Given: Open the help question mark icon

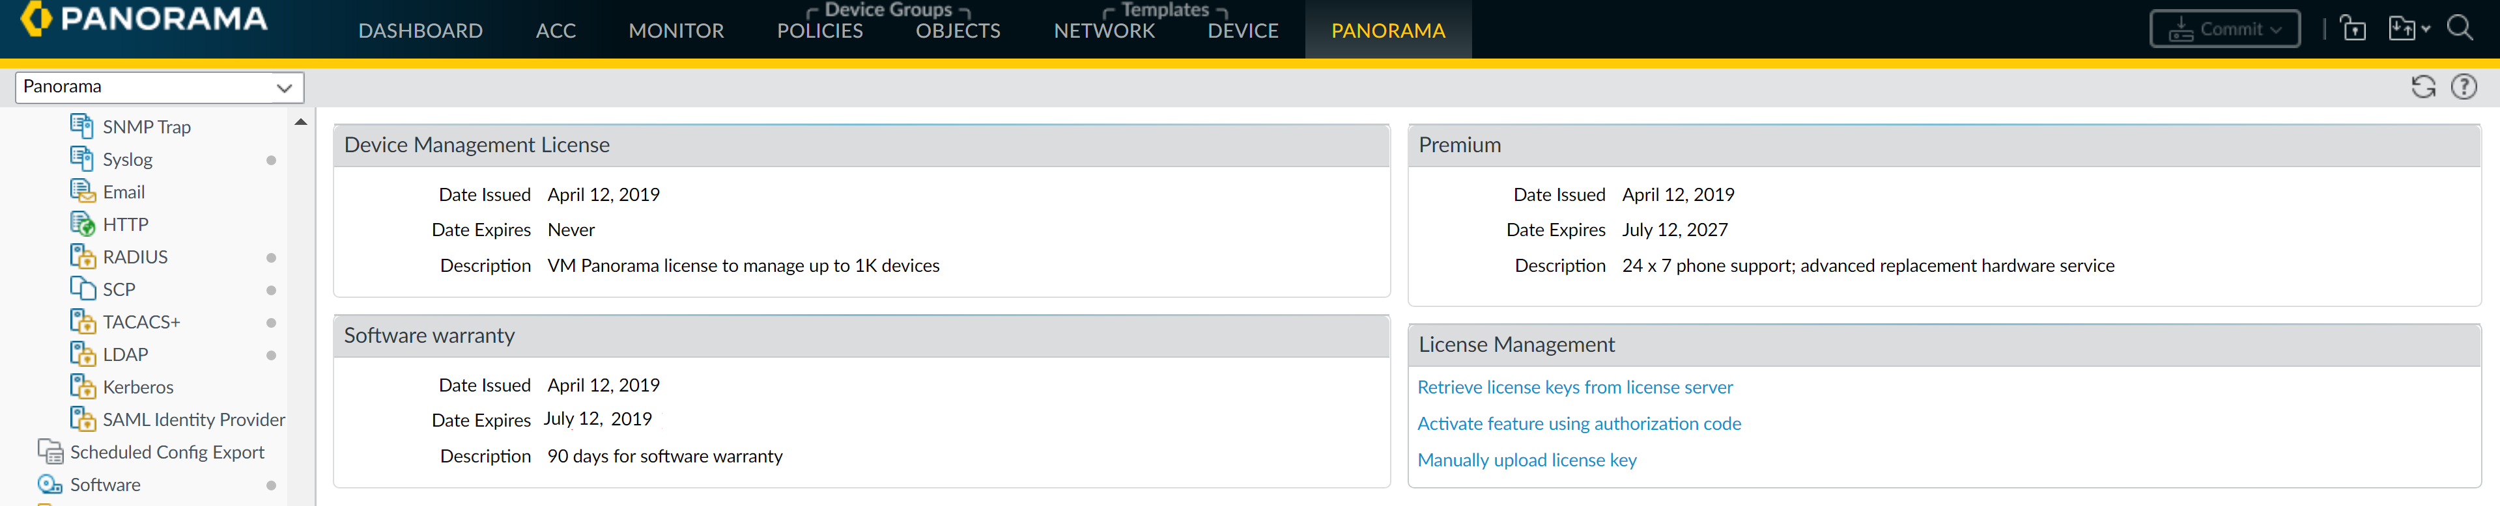Looking at the screenshot, I should click(x=2463, y=87).
